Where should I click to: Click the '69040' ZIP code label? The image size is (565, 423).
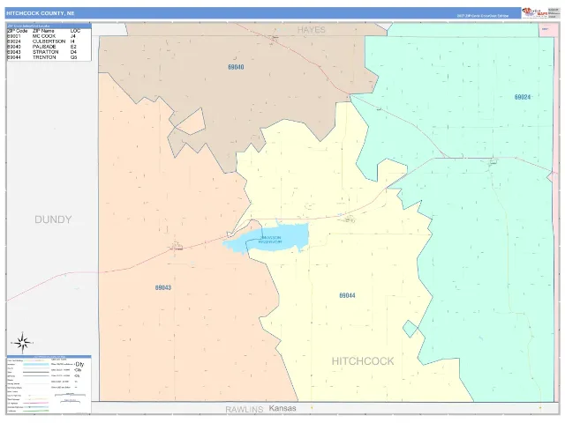pyautogui.click(x=236, y=67)
